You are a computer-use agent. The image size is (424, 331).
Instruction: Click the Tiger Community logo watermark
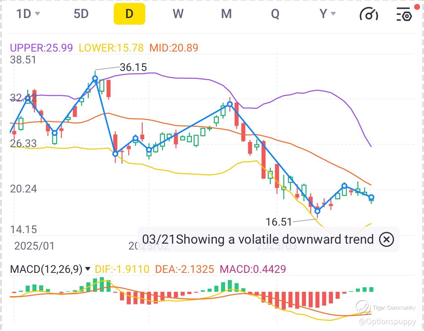(x=363, y=308)
